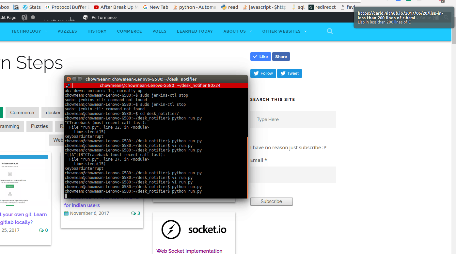Image resolution: width=456 pixels, height=254 pixels.
Task: Toggle Follow on the Twitter follow button
Action: point(263,73)
